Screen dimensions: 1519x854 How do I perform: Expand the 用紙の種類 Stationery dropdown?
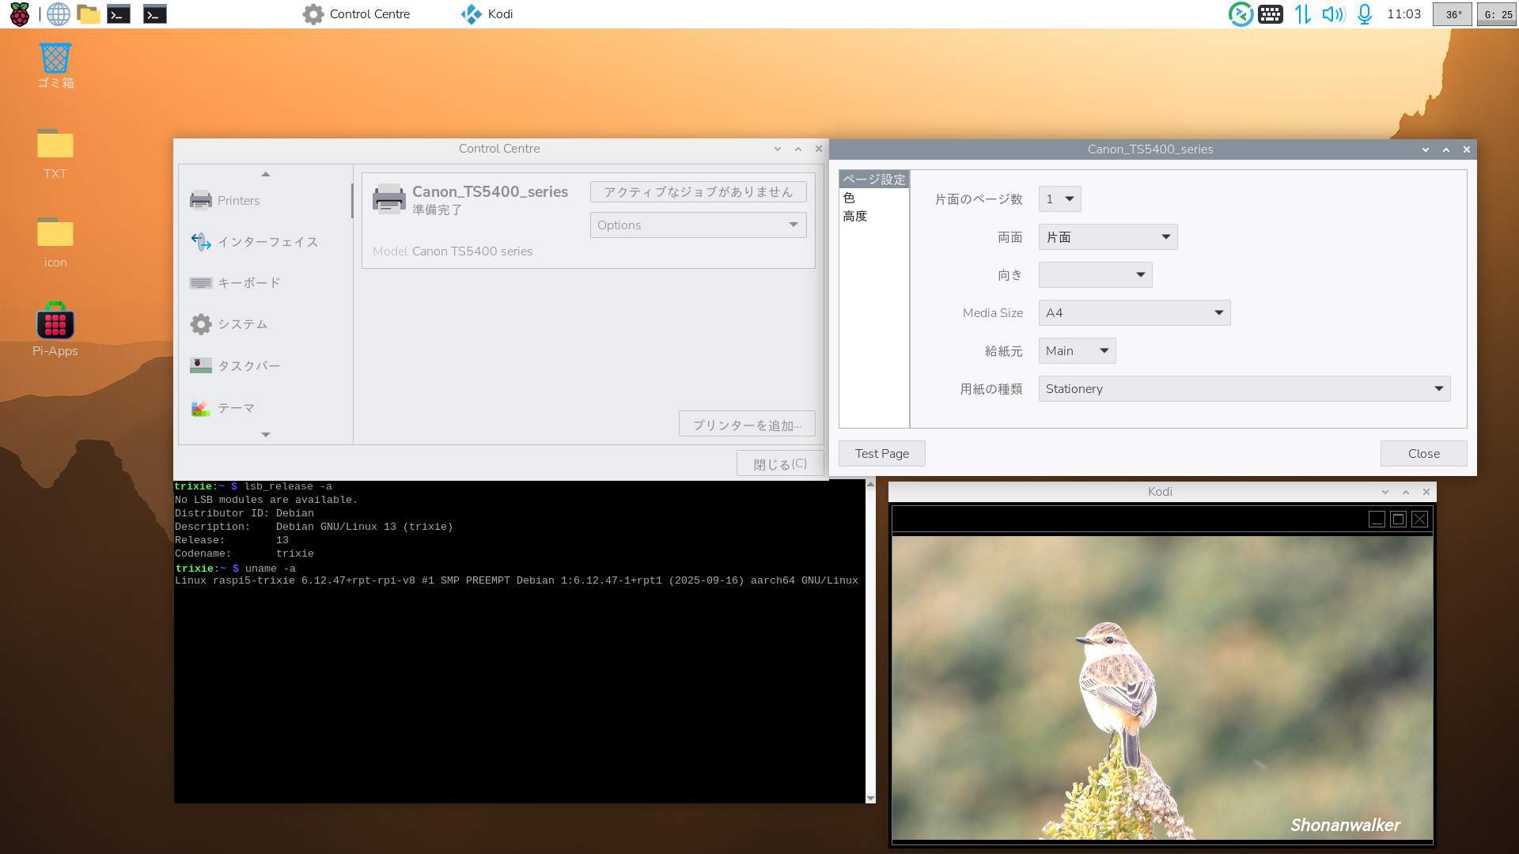pos(1244,389)
